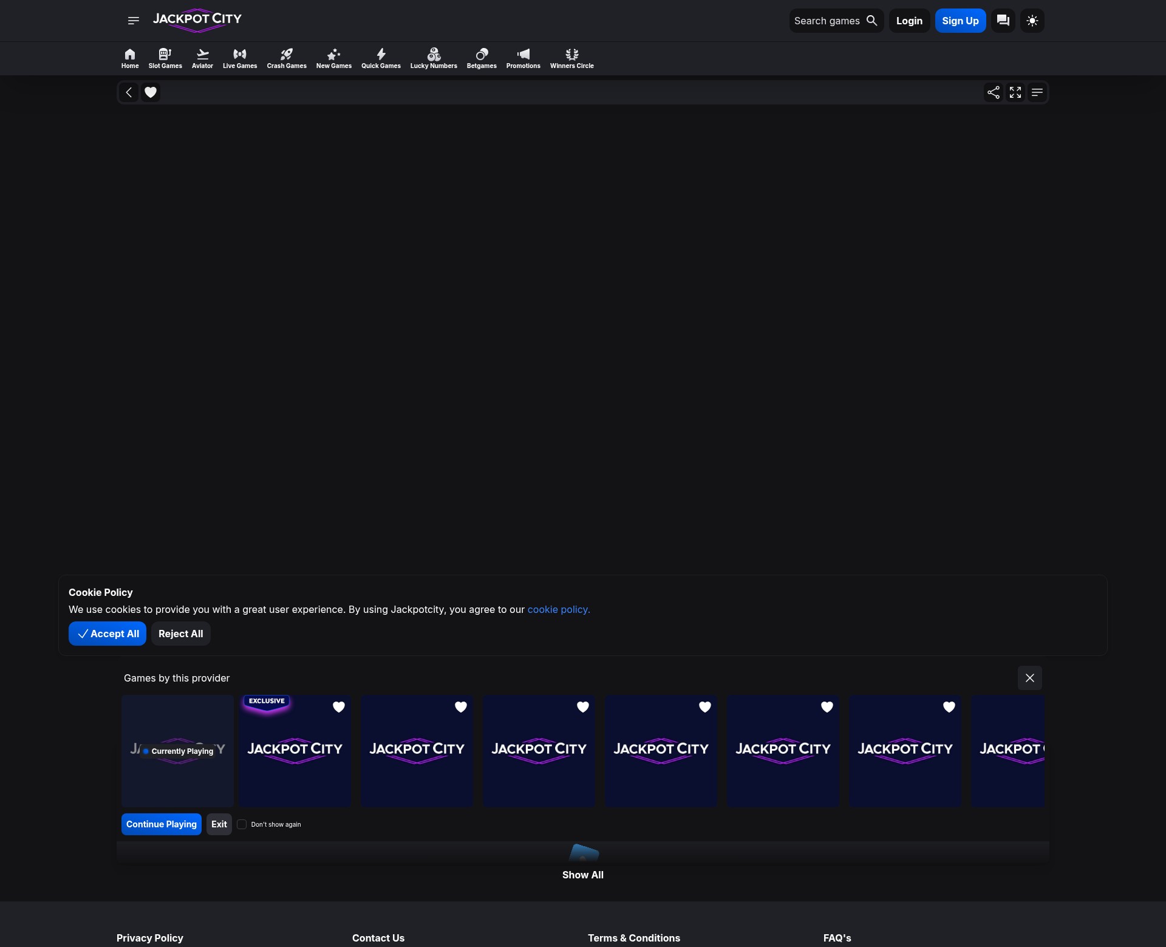
Task: Reject all cookies
Action: (x=181, y=634)
